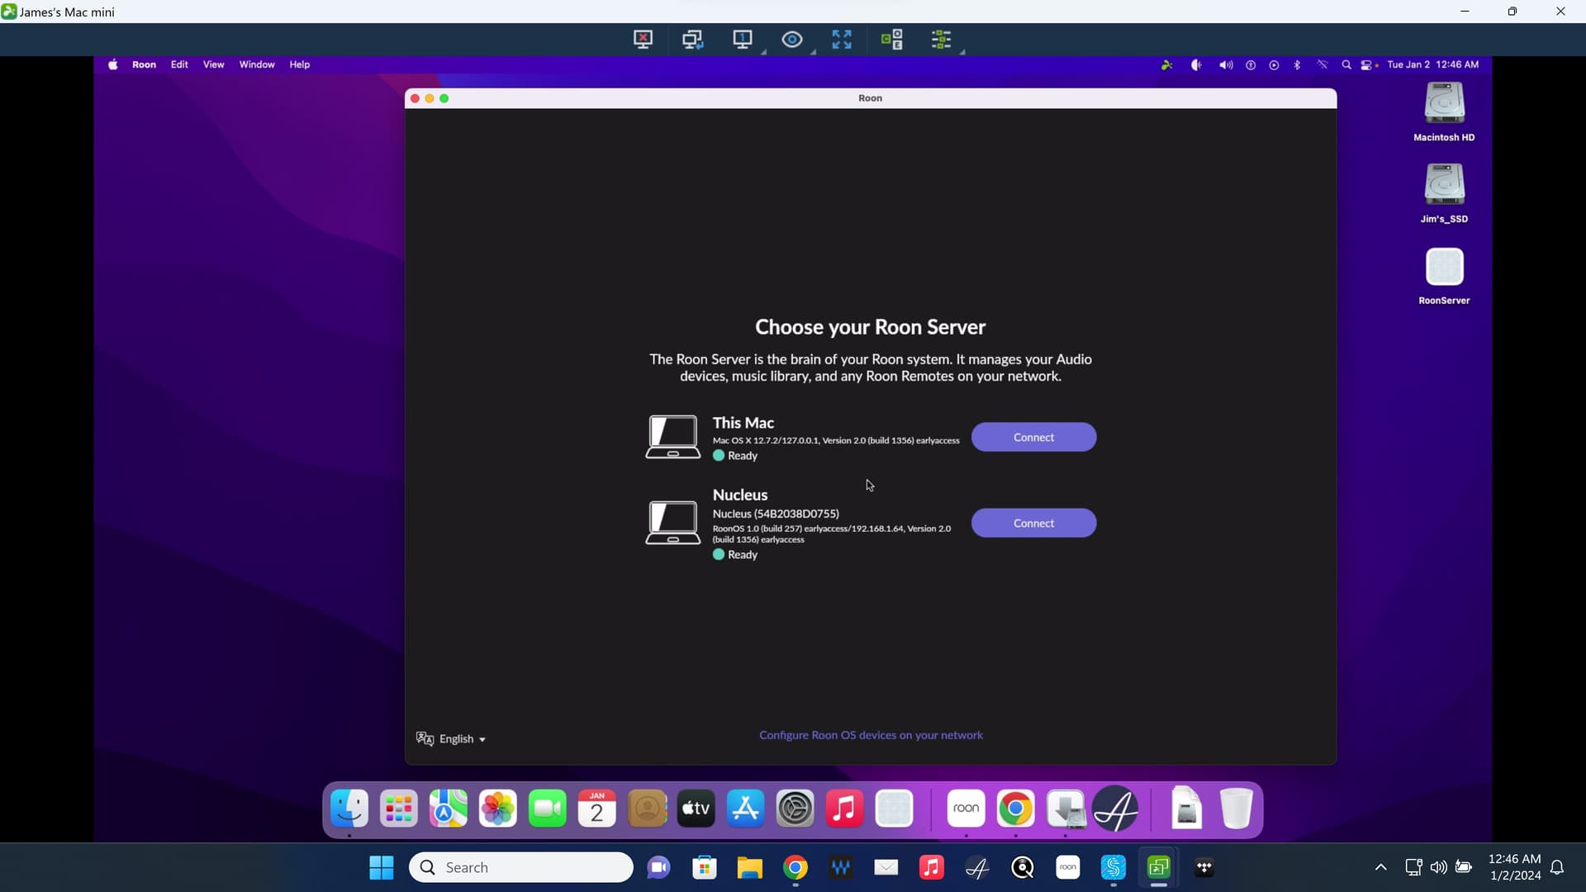Open the monitor selection toolbar dropdown

tap(743, 39)
